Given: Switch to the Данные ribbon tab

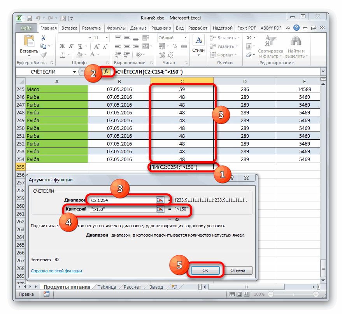Looking at the screenshot, I should 138,28.
